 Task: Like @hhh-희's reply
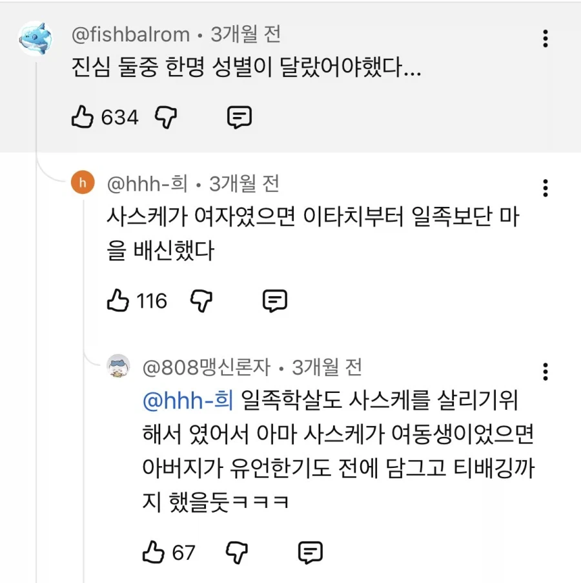[x=117, y=300]
